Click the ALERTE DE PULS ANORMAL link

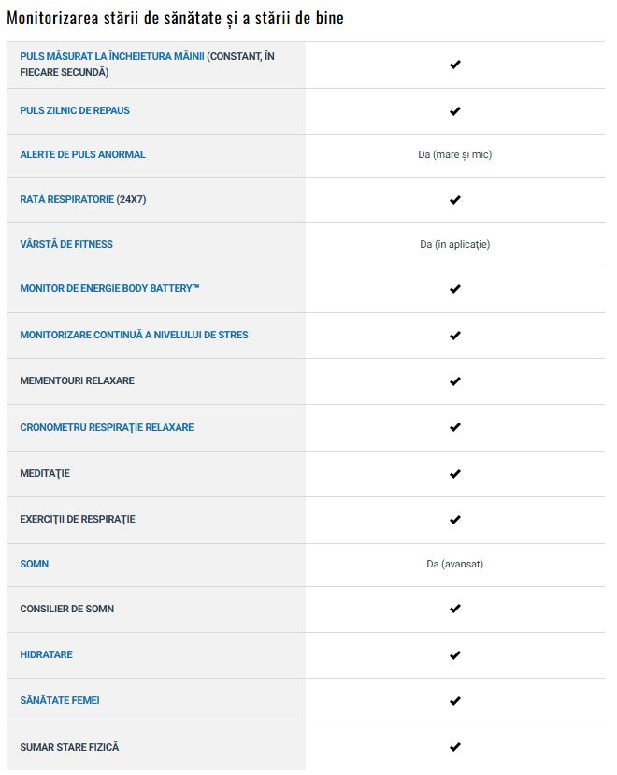(82, 154)
